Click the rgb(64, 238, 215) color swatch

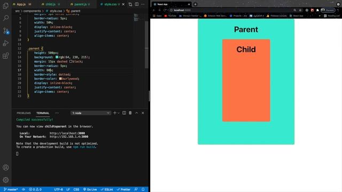click(x=57, y=57)
